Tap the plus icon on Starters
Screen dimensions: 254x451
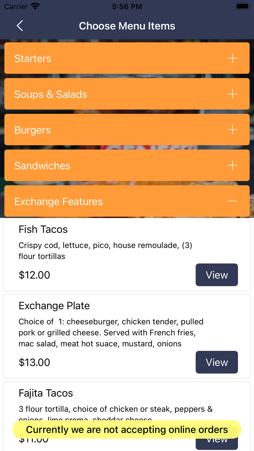coord(232,58)
